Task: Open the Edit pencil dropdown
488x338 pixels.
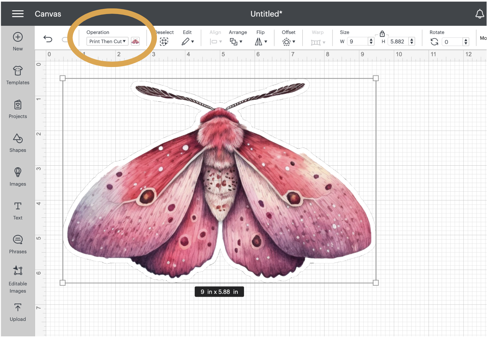Action: click(188, 41)
